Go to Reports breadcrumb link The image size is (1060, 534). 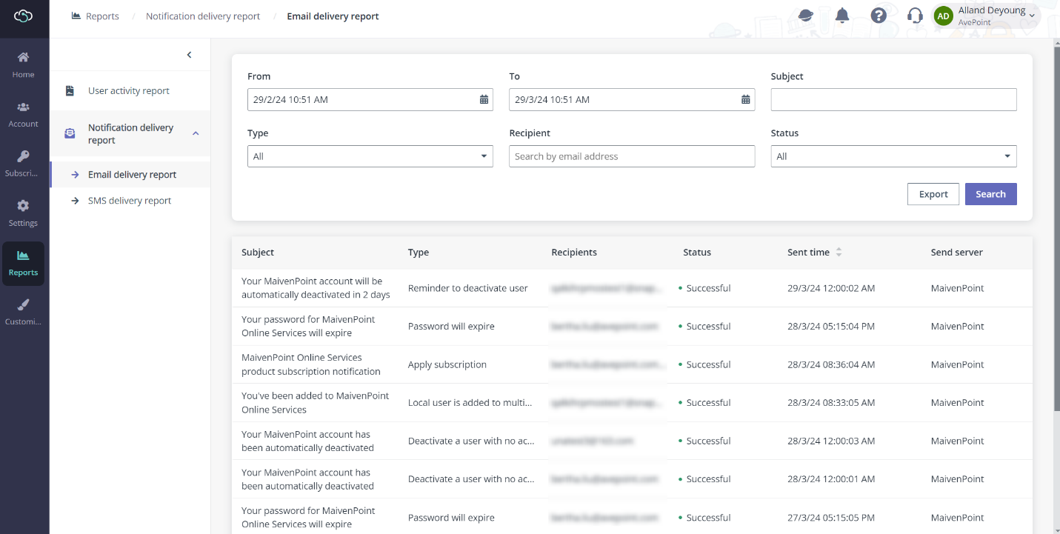tap(102, 16)
